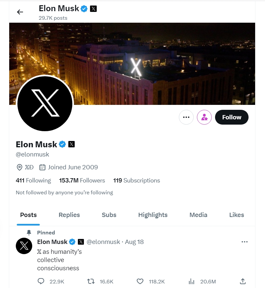The width and height of the screenshot is (265, 288).
Task: View the 153.7M Followers list
Action: click(x=82, y=180)
